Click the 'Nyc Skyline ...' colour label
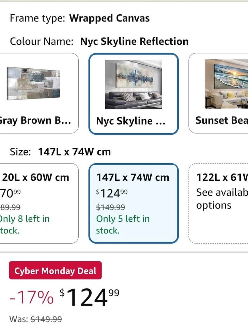248x328 pixels. point(130,121)
